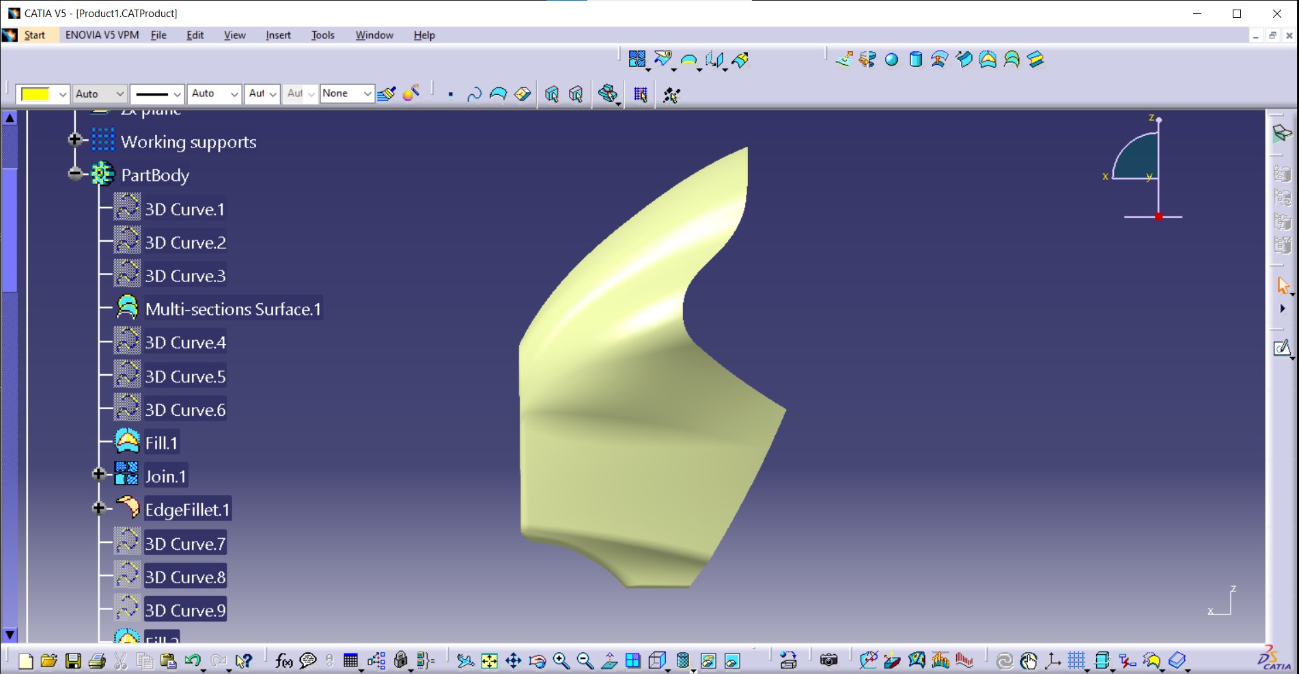Click the Capture camera icon
The width and height of the screenshot is (1299, 674).
click(828, 660)
